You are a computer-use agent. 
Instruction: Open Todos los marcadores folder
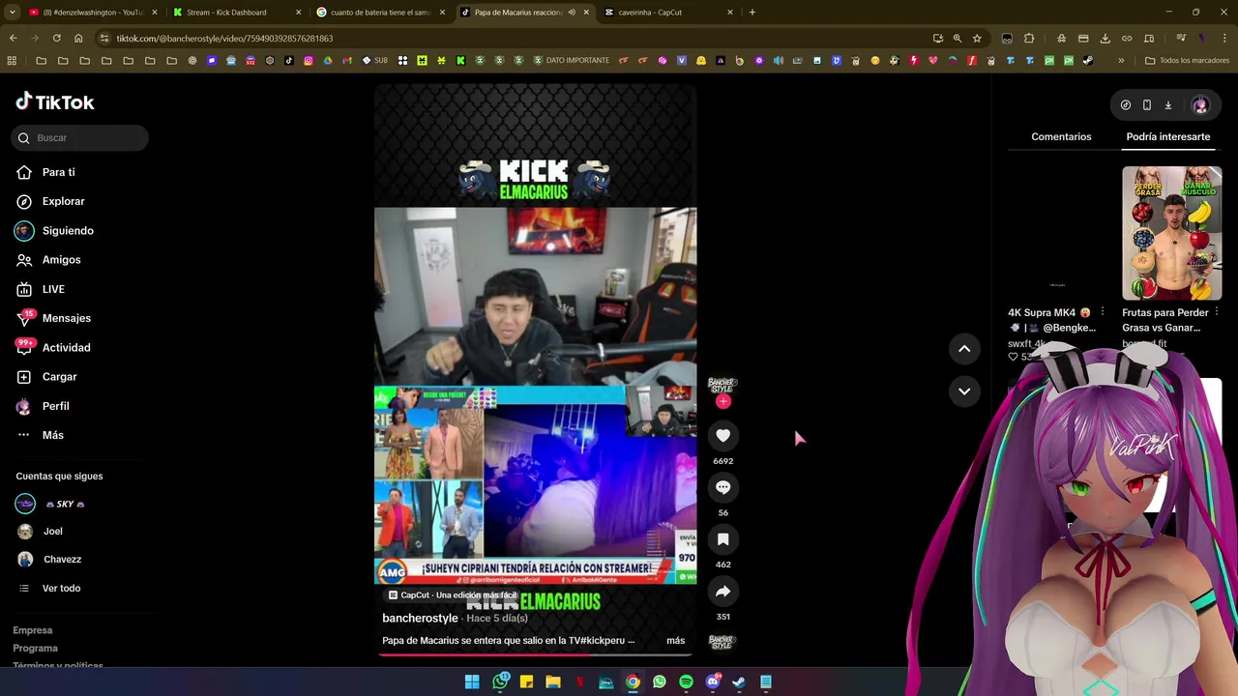pos(1187,60)
